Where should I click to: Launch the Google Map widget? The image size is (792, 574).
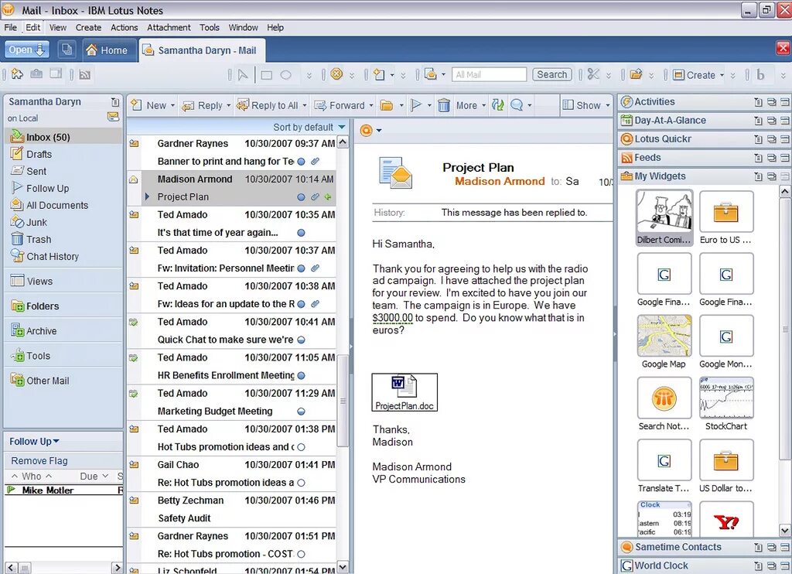pyautogui.click(x=664, y=342)
